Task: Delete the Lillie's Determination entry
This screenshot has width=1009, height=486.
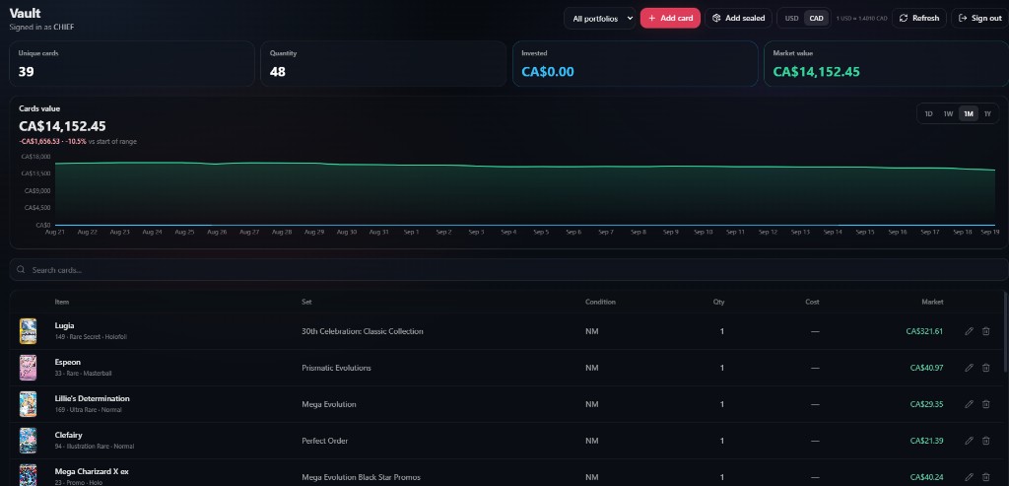Action: (985, 404)
